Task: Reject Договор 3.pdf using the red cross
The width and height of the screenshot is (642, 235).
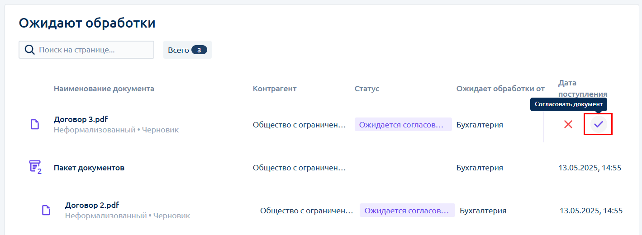Action: pos(568,124)
